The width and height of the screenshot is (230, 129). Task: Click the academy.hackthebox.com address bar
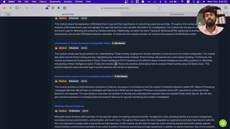point(115,8)
